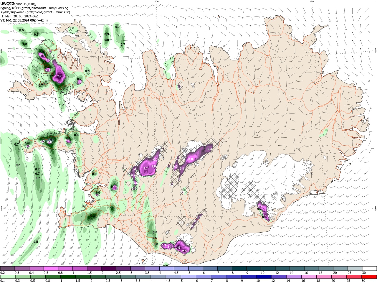Select the darkest purple swatch labeled 2 in upper legend
Viewport: 377px width, 283px height.
(108, 269)
